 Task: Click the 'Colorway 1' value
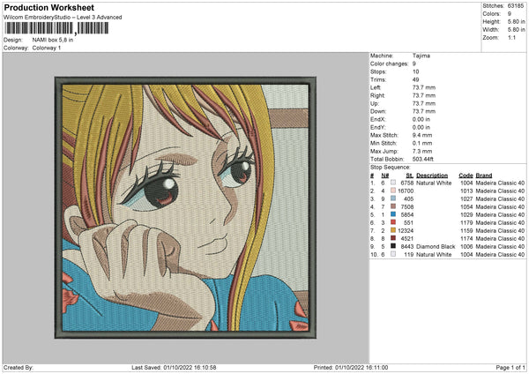point(47,48)
